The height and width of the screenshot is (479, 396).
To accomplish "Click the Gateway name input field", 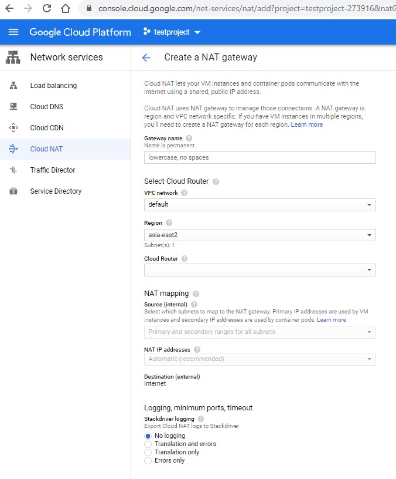I will click(260, 158).
